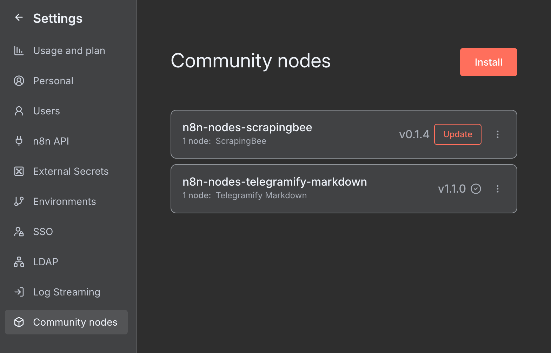Open the Users settings page
The width and height of the screenshot is (551, 353).
coord(46,111)
